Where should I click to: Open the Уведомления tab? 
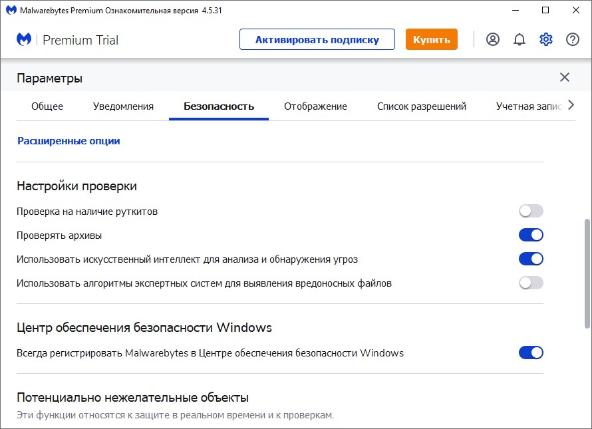[x=123, y=106]
